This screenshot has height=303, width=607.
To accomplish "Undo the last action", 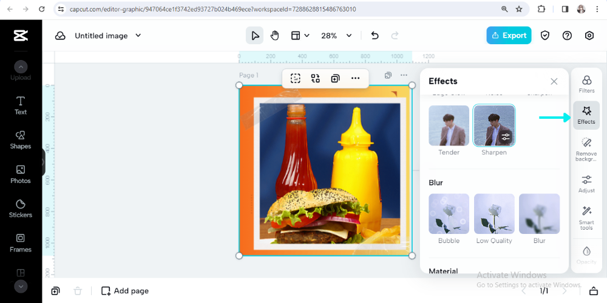I will pos(375,36).
